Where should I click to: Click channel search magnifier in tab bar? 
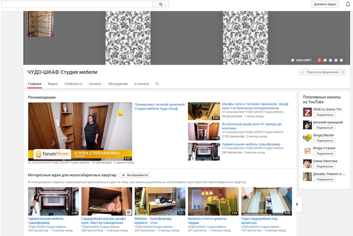[x=157, y=84]
